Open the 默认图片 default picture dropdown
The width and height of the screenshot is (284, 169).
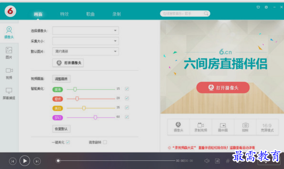point(86,51)
